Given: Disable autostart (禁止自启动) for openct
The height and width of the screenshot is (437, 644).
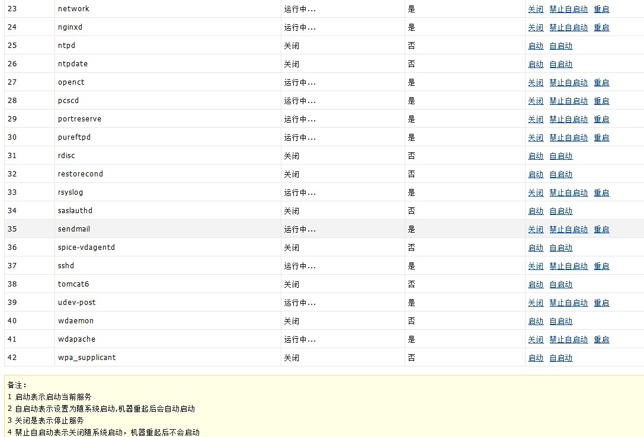Looking at the screenshot, I should pos(568,82).
